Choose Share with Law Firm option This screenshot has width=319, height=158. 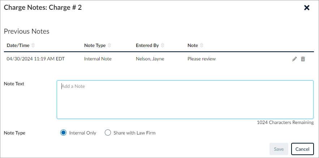(x=108, y=133)
